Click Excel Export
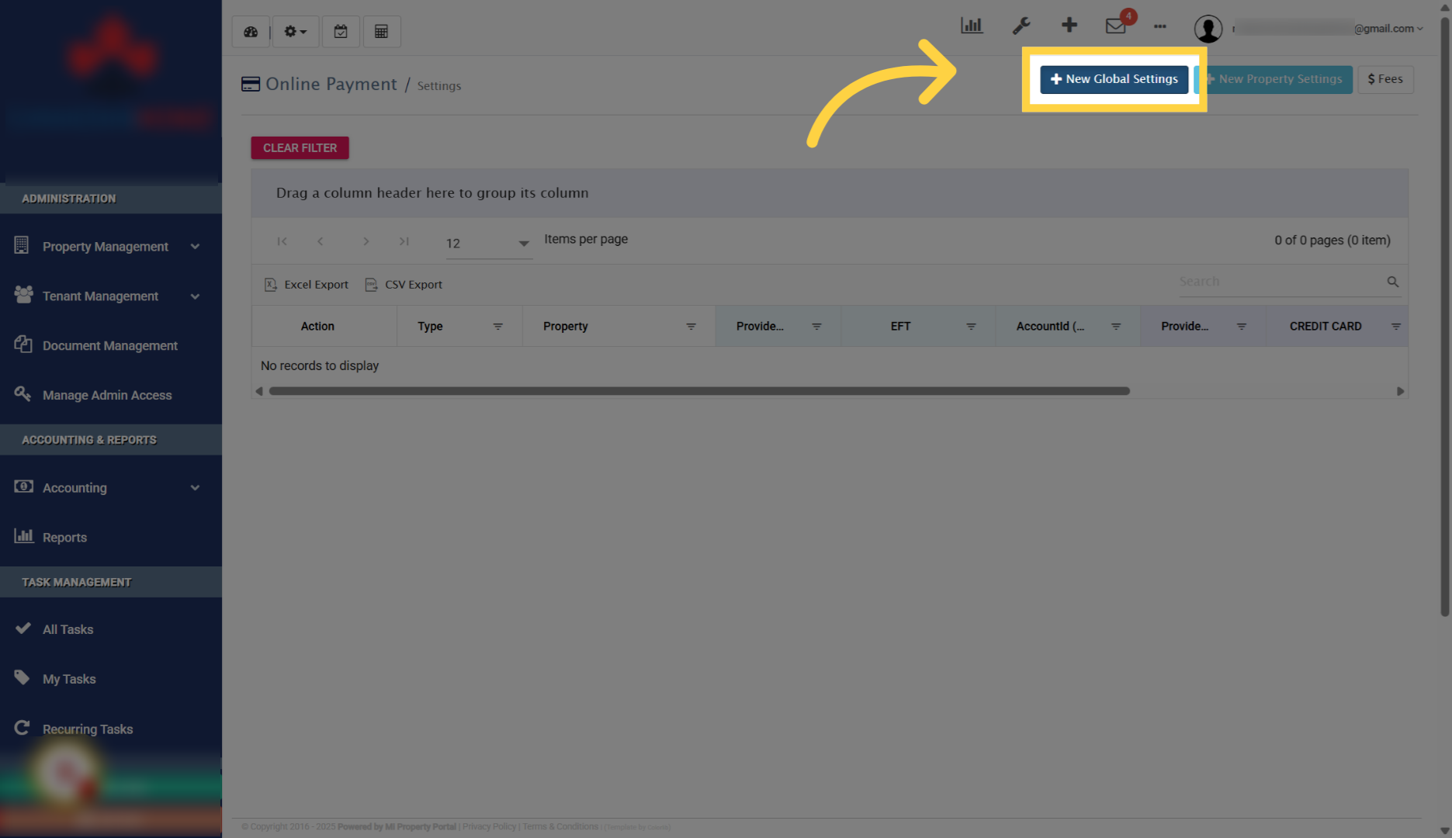This screenshot has width=1452, height=838. (x=307, y=285)
